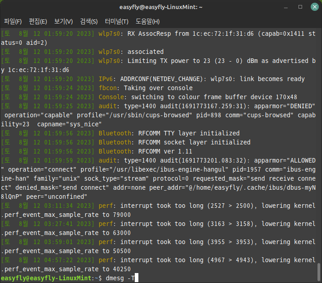Click capname="sys_nice" text
The image size is (322, 283).
click(x=69, y=124)
